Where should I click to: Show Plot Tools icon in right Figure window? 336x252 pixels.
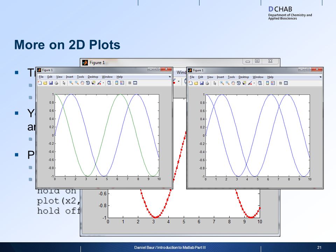click(286, 83)
